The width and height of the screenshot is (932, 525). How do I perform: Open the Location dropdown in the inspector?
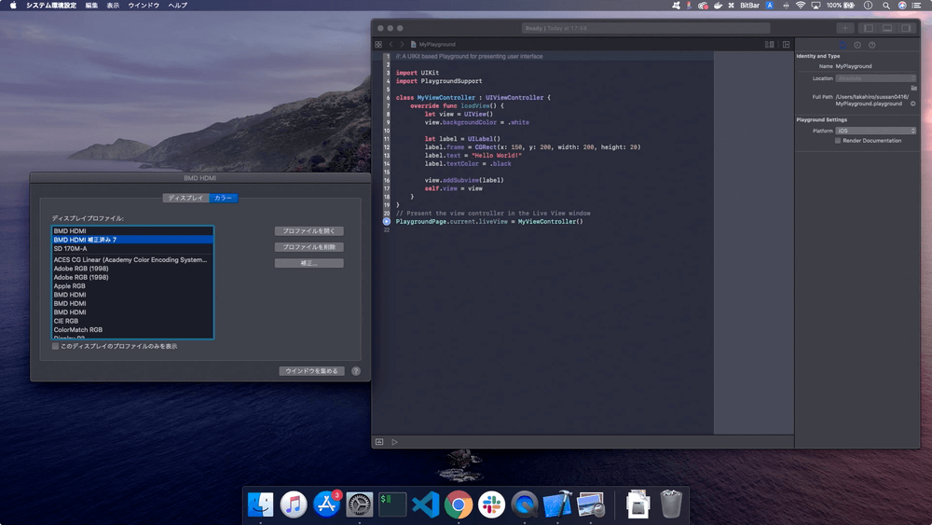tap(875, 78)
